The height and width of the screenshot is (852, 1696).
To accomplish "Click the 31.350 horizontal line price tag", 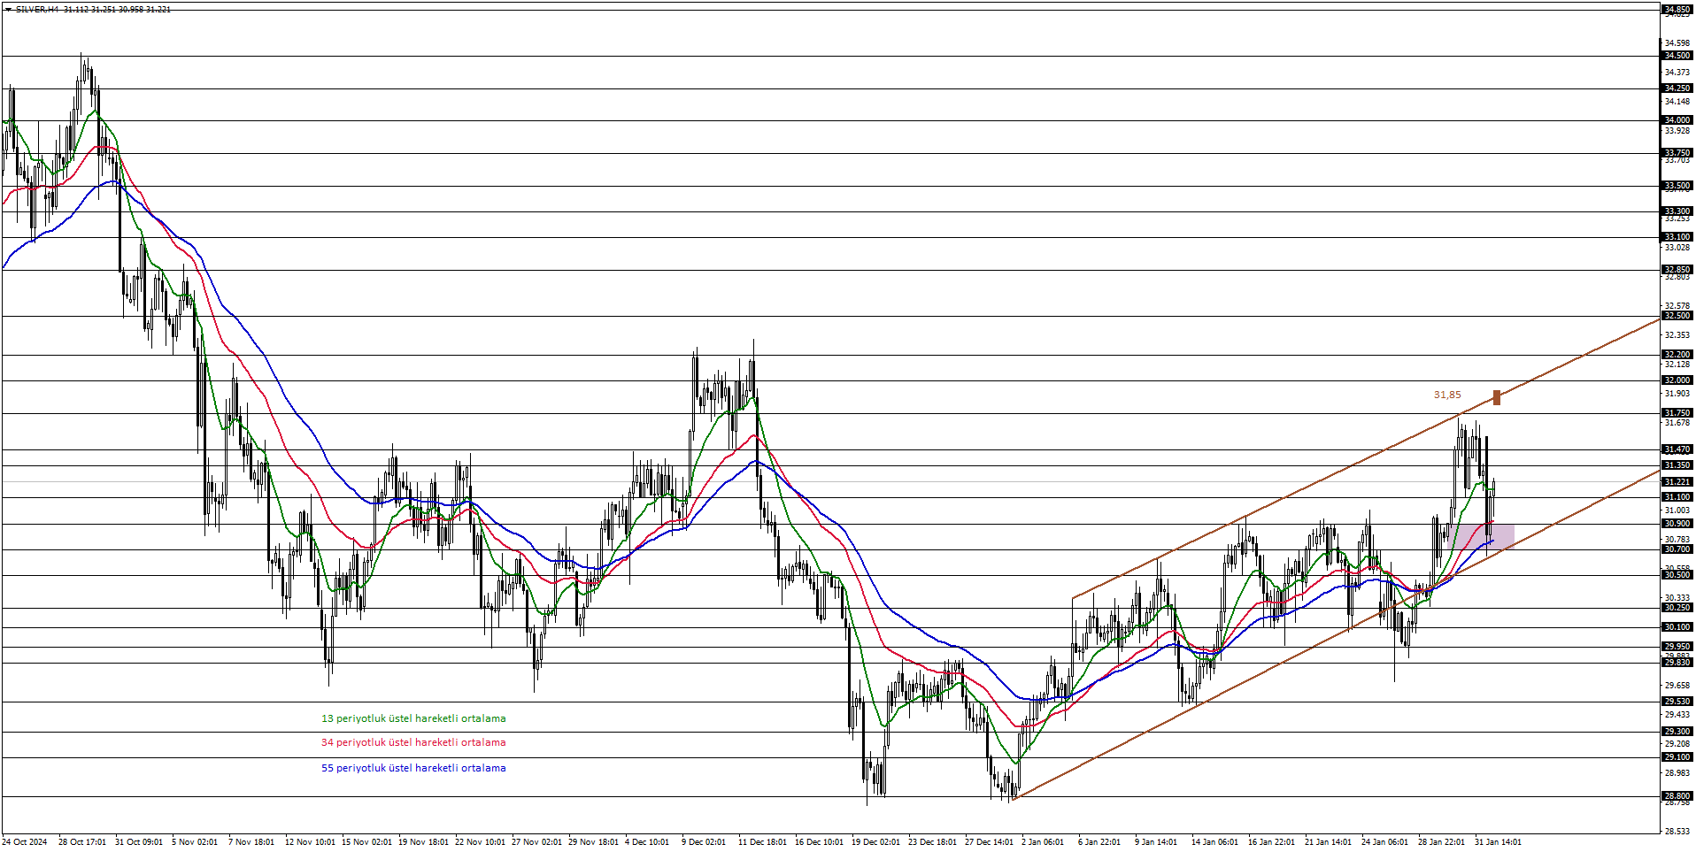I will pos(1677,465).
